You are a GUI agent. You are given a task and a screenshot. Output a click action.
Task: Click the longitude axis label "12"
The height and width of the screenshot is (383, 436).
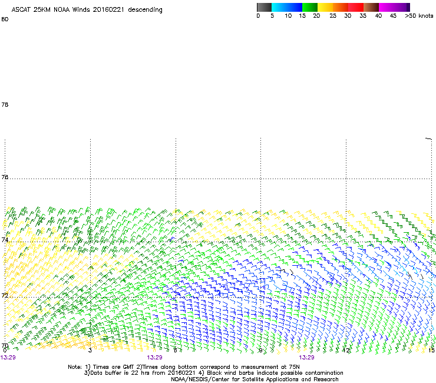[346, 350]
